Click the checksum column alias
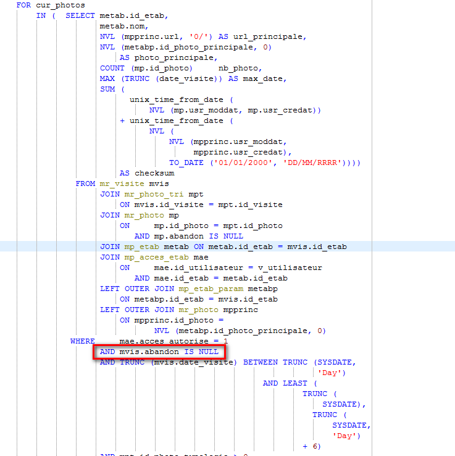 click(154, 173)
